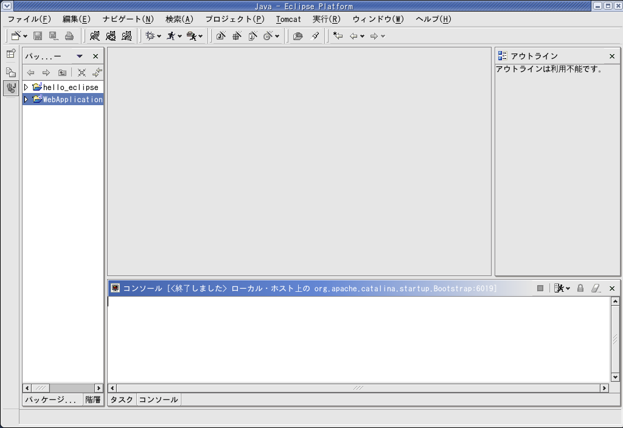The width and height of the screenshot is (623, 428).
Task: Click the External Tools toolbox icon
Action: coord(192,36)
